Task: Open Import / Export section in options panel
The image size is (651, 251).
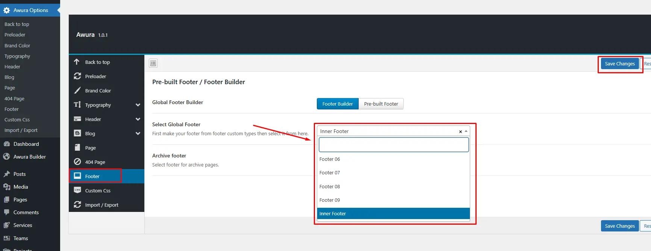Action: (106, 205)
